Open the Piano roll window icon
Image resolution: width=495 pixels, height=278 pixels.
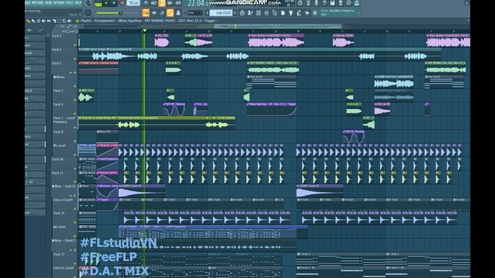point(250,13)
